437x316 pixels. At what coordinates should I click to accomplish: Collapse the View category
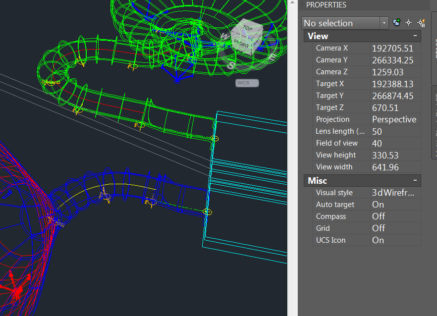tap(415, 36)
